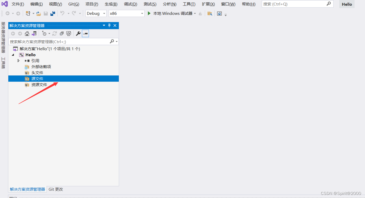Click the Find in Files folder icon

[x=210, y=14]
